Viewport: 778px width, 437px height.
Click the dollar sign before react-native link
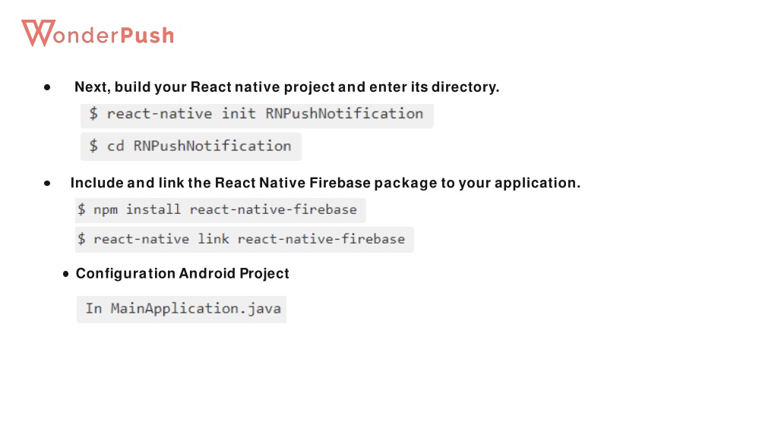pos(81,239)
